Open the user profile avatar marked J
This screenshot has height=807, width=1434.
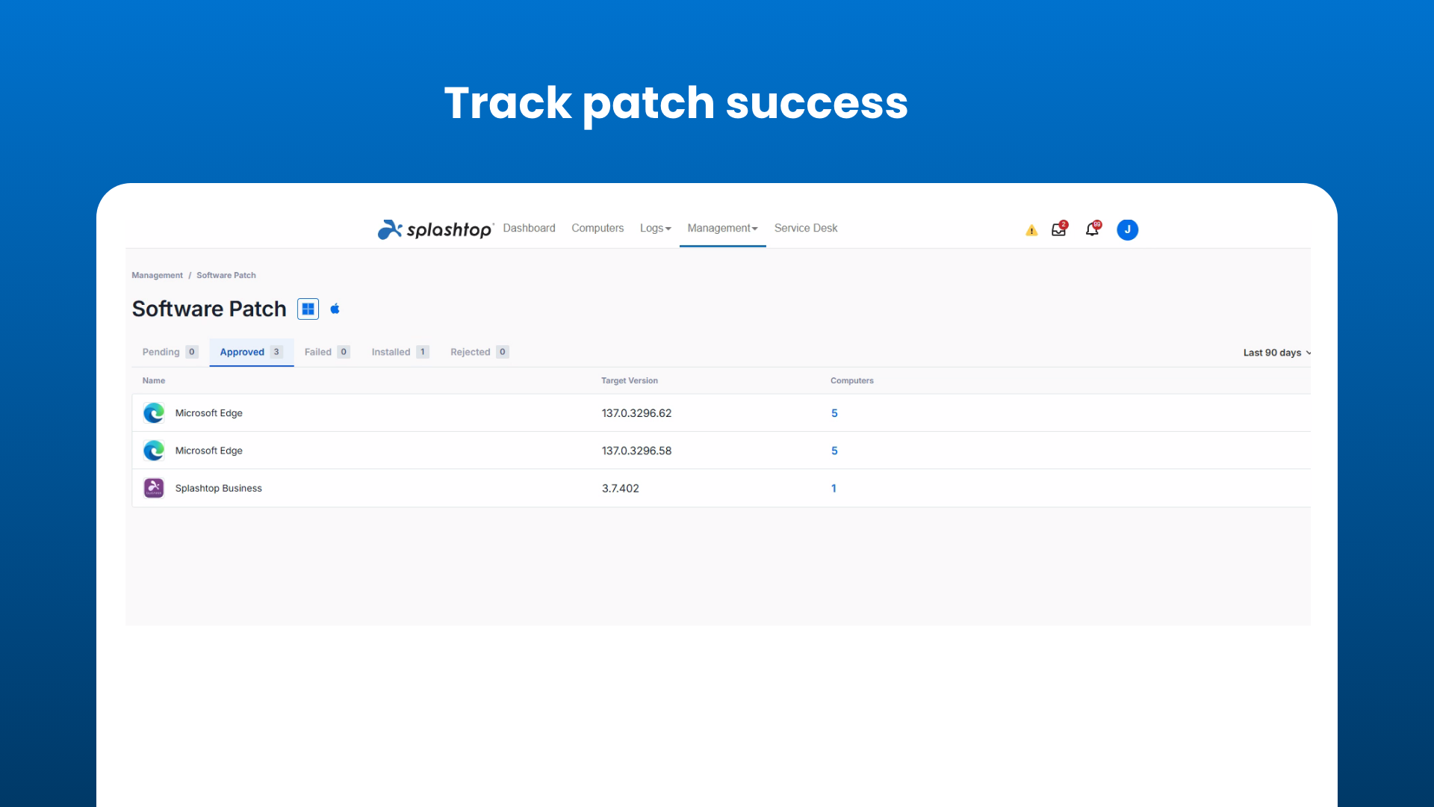(1128, 229)
